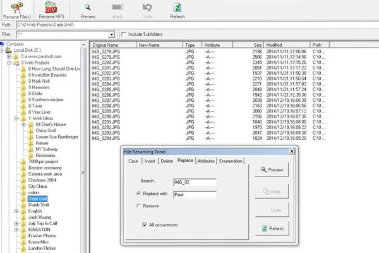Click the Replace with text field
Image resolution: width=379 pixels, height=253 pixels.
(x=195, y=195)
